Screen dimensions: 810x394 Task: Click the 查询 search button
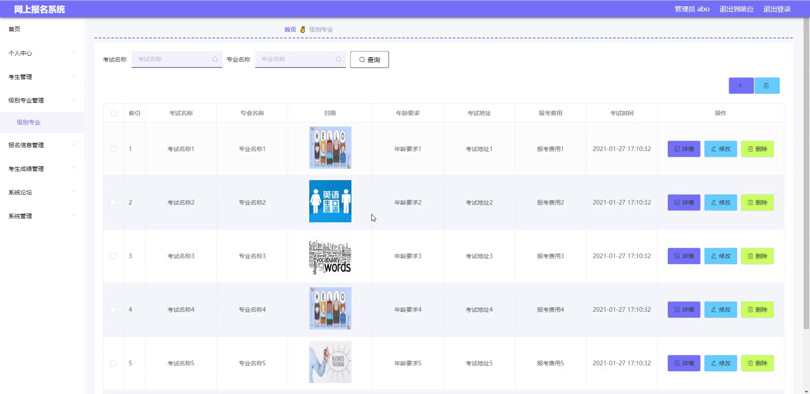click(369, 59)
